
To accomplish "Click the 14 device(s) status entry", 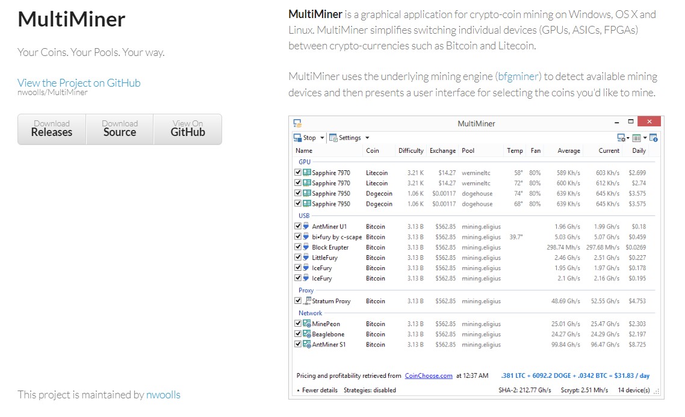I will [633, 390].
